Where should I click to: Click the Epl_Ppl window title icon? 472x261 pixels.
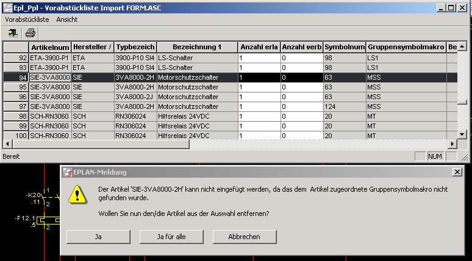[x=7, y=8]
